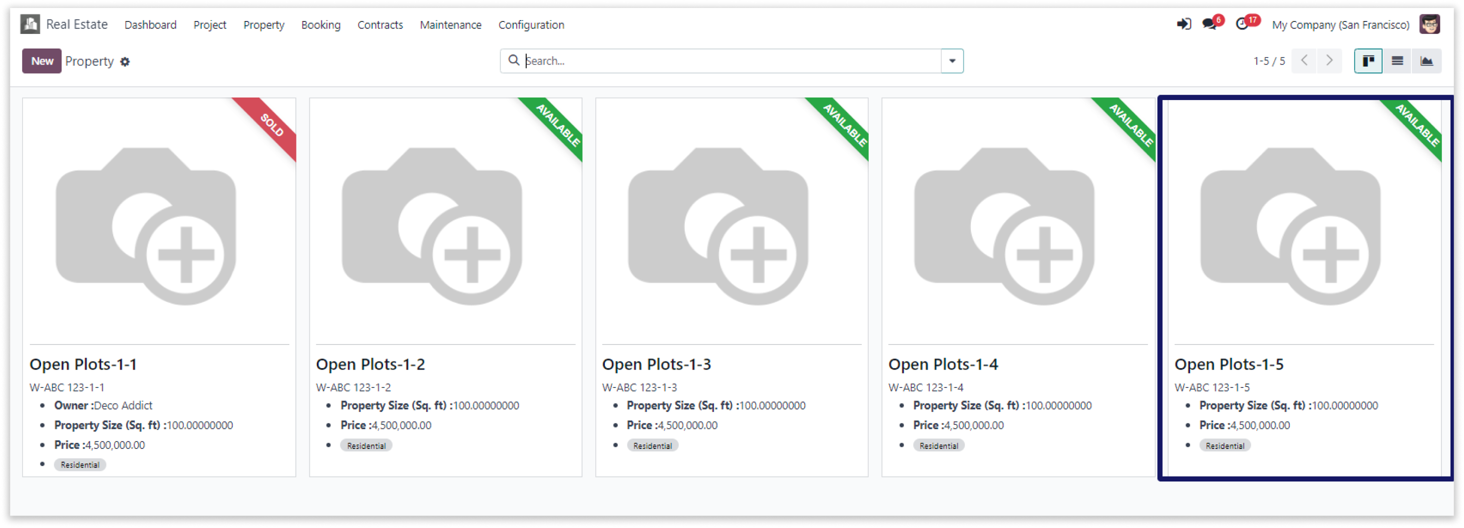Open the Dashboard menu
The image size is (1464, 528).
pos(151,25)
